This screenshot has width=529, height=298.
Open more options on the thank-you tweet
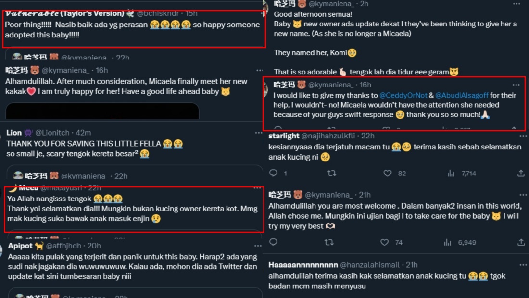(x=516, y=85)
